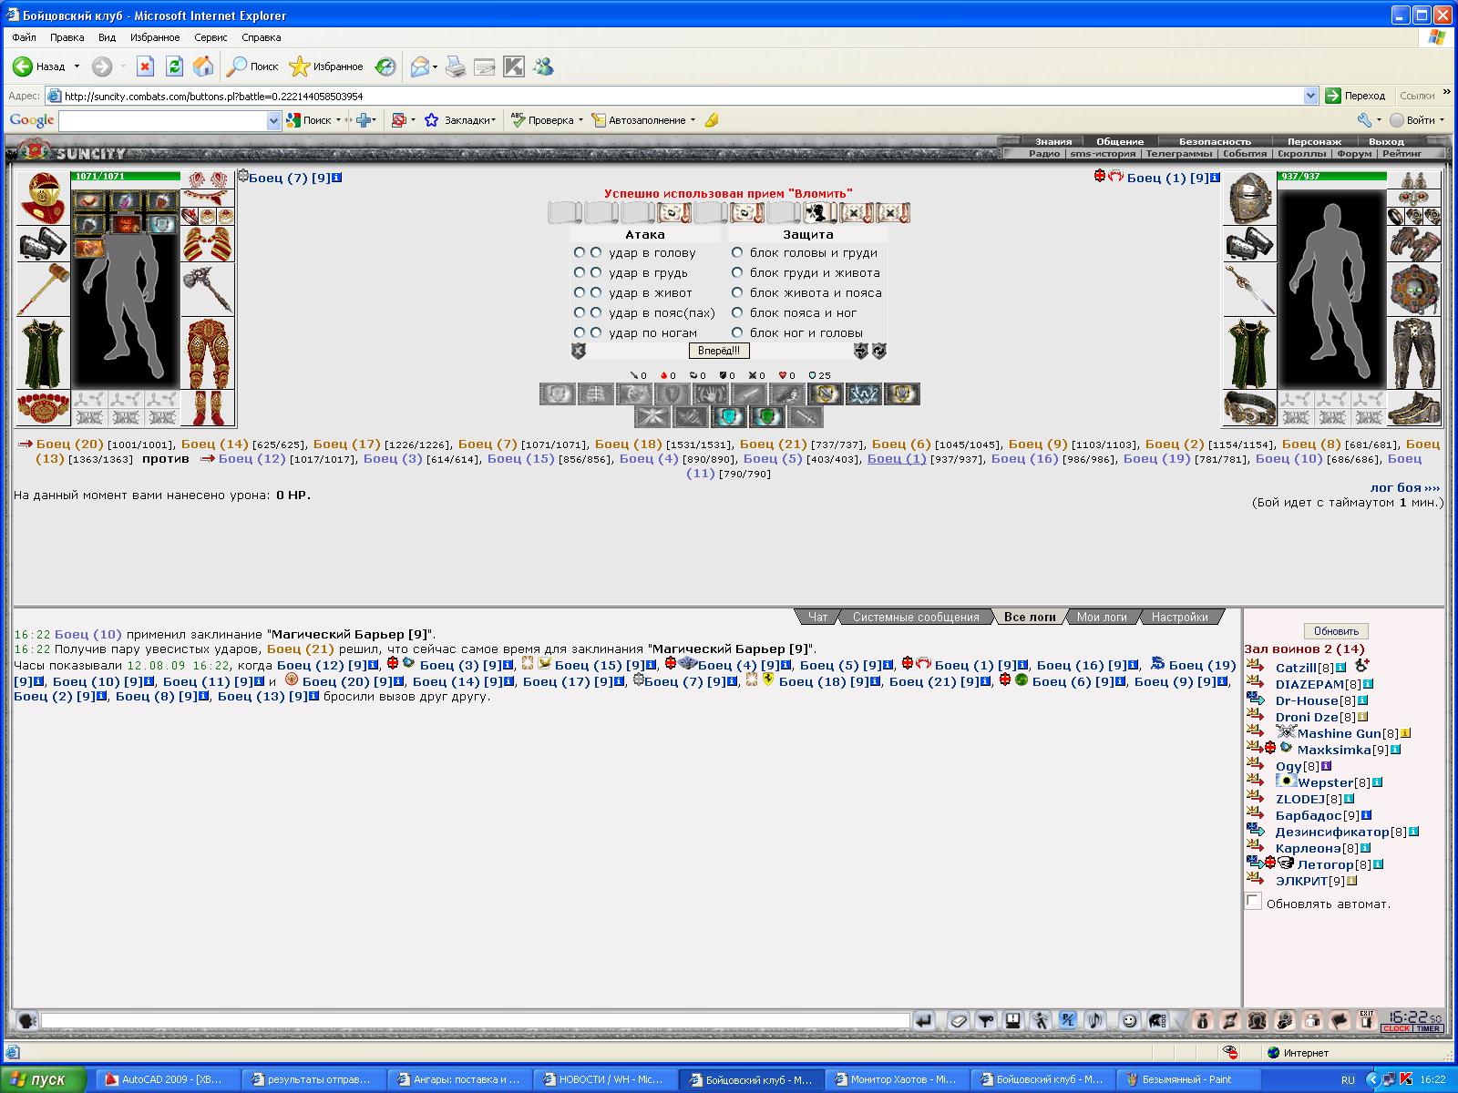
Task: Use the green shield combat technique icon
Action: pos(767,417)
